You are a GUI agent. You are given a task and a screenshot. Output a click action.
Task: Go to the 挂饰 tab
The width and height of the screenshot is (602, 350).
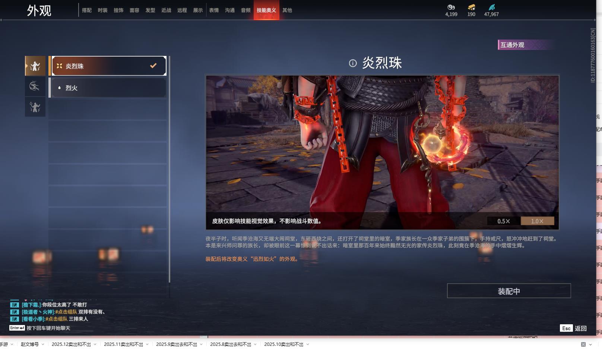[118, 10]
